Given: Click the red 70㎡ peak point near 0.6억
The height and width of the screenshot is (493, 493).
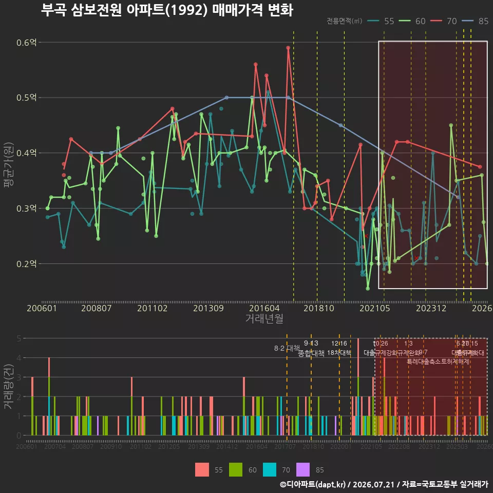Looking at the screenshot, I should [x=288, y=48].
